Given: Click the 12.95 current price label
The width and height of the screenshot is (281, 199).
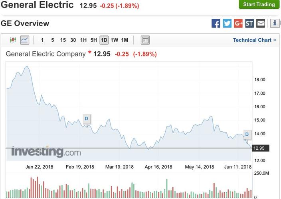Looking at the screenshot, I should tap(259, 148).
